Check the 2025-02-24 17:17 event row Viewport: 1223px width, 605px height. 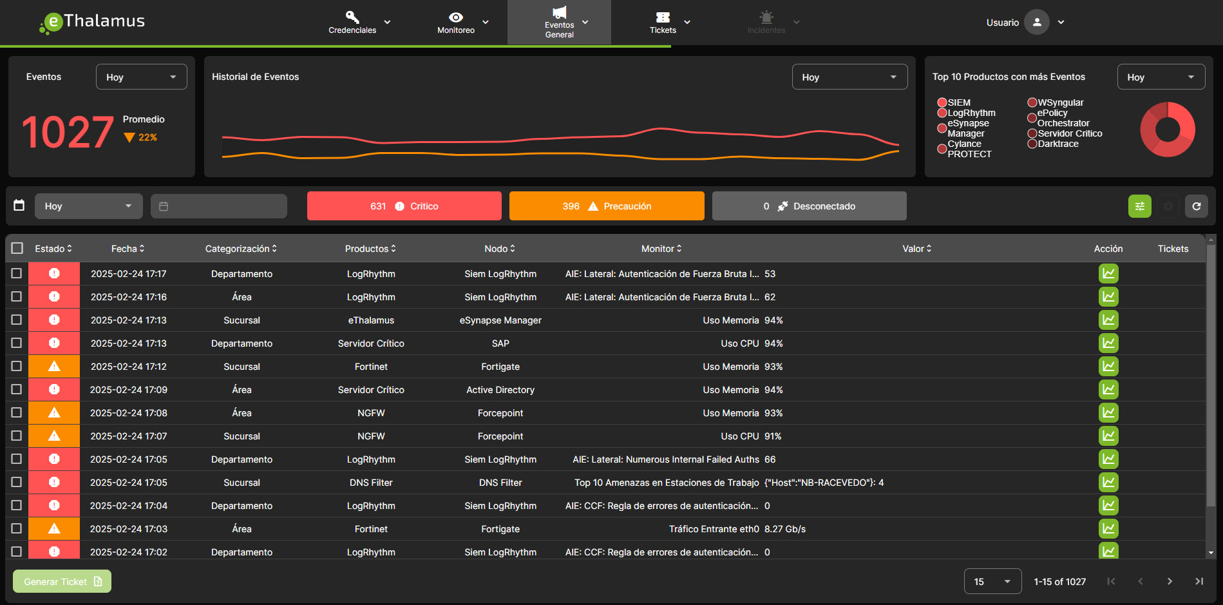(x=17, y=273)
